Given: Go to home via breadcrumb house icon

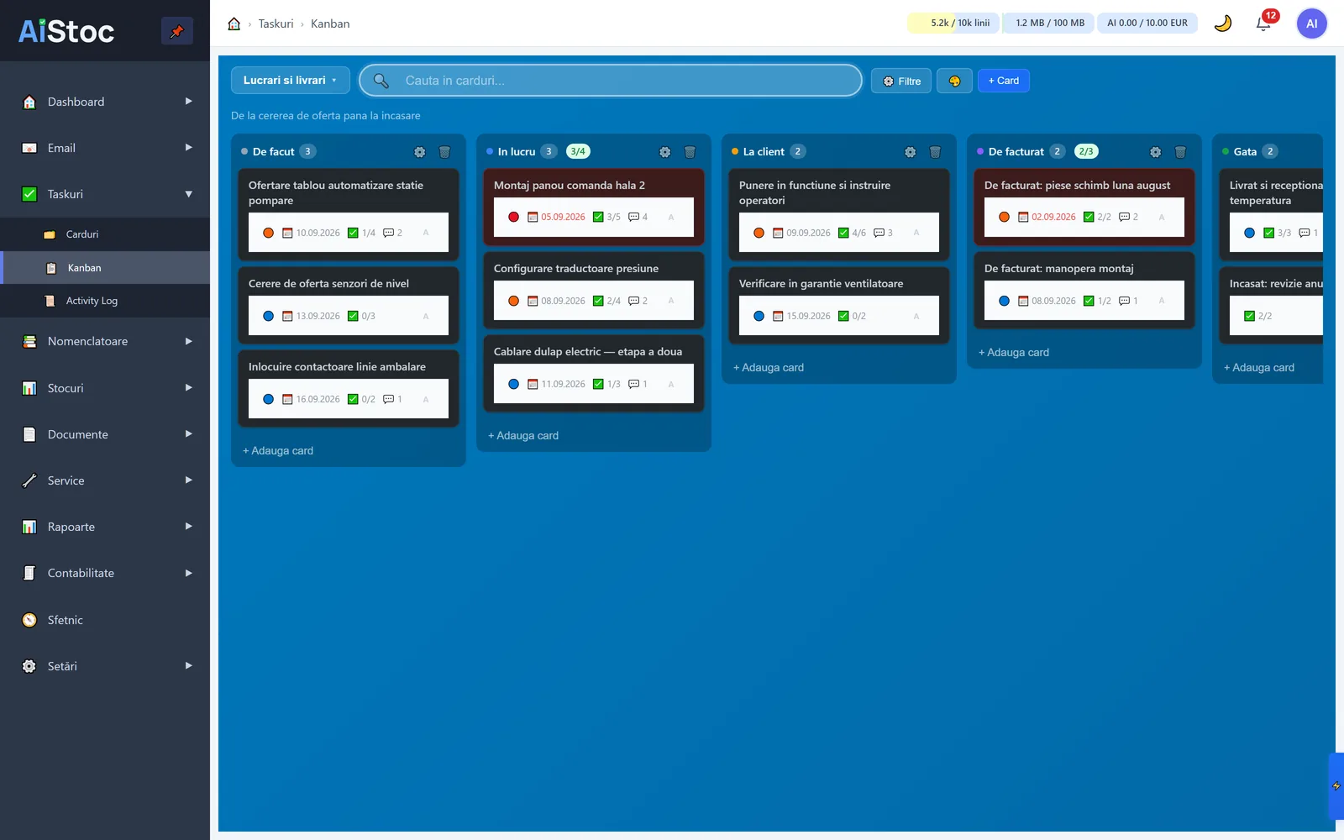Looking at the screenshot, I should (234, 24).
